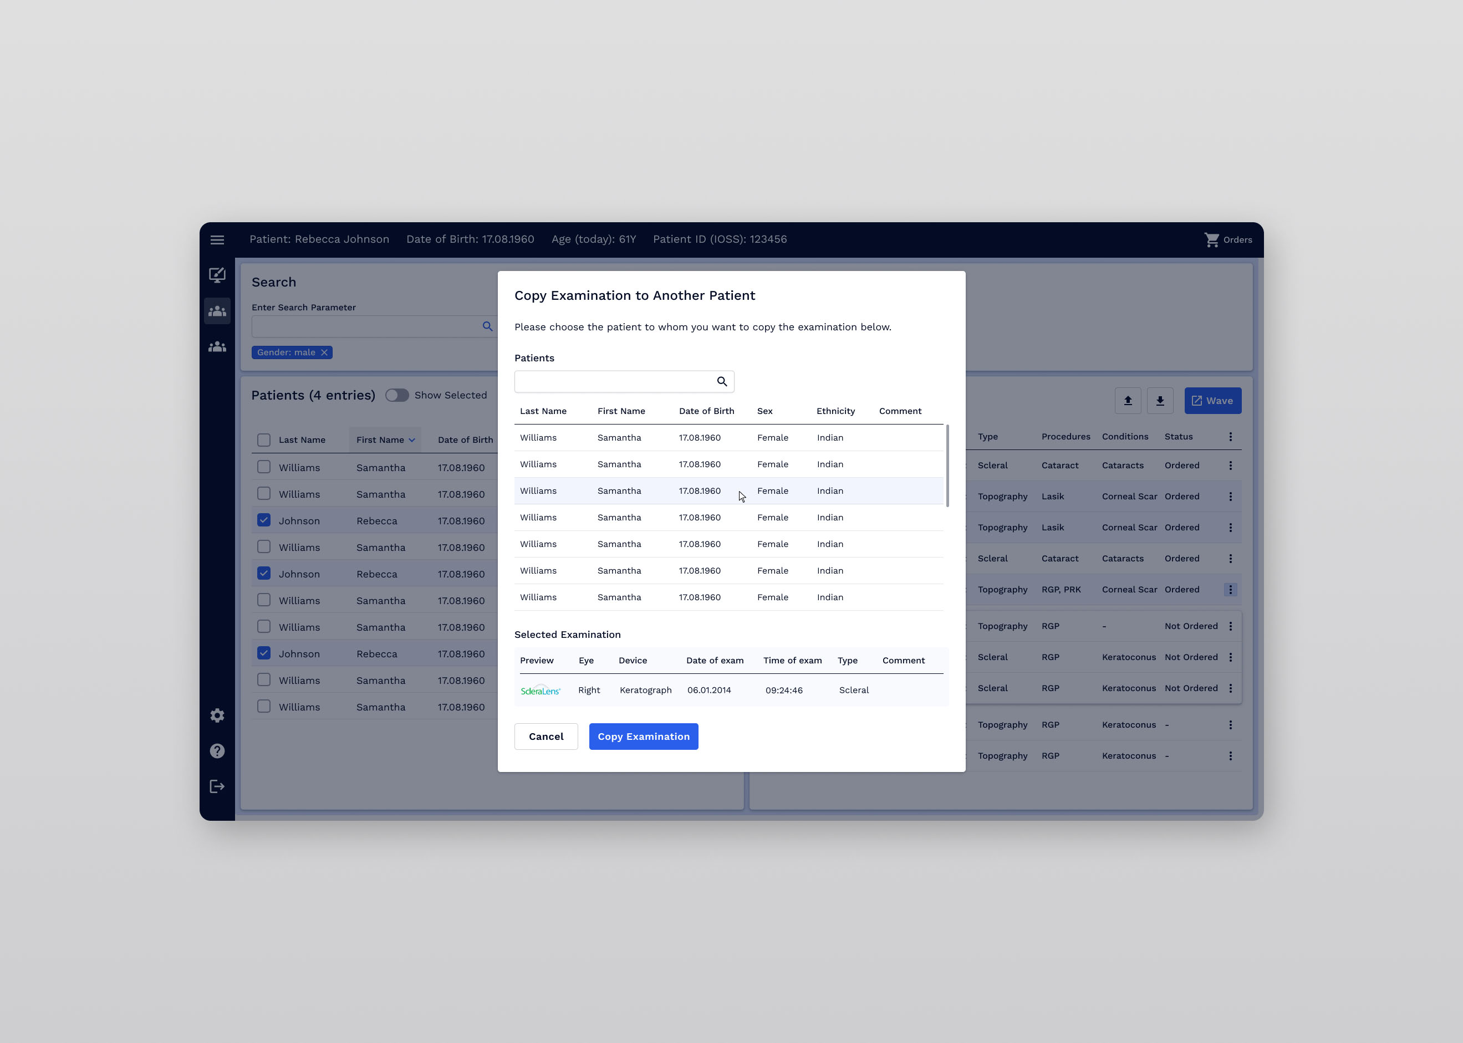This screenshot has width=1463, height=1043.
Task: Click the 'Keratograph' device cell
Action: point(645,690)
